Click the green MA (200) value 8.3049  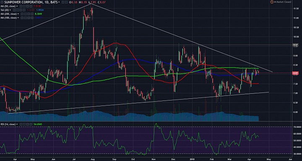(38, 14)
